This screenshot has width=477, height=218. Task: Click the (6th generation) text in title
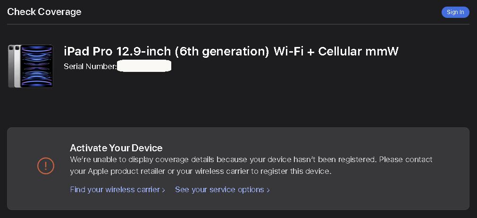[x=222, y=52]
